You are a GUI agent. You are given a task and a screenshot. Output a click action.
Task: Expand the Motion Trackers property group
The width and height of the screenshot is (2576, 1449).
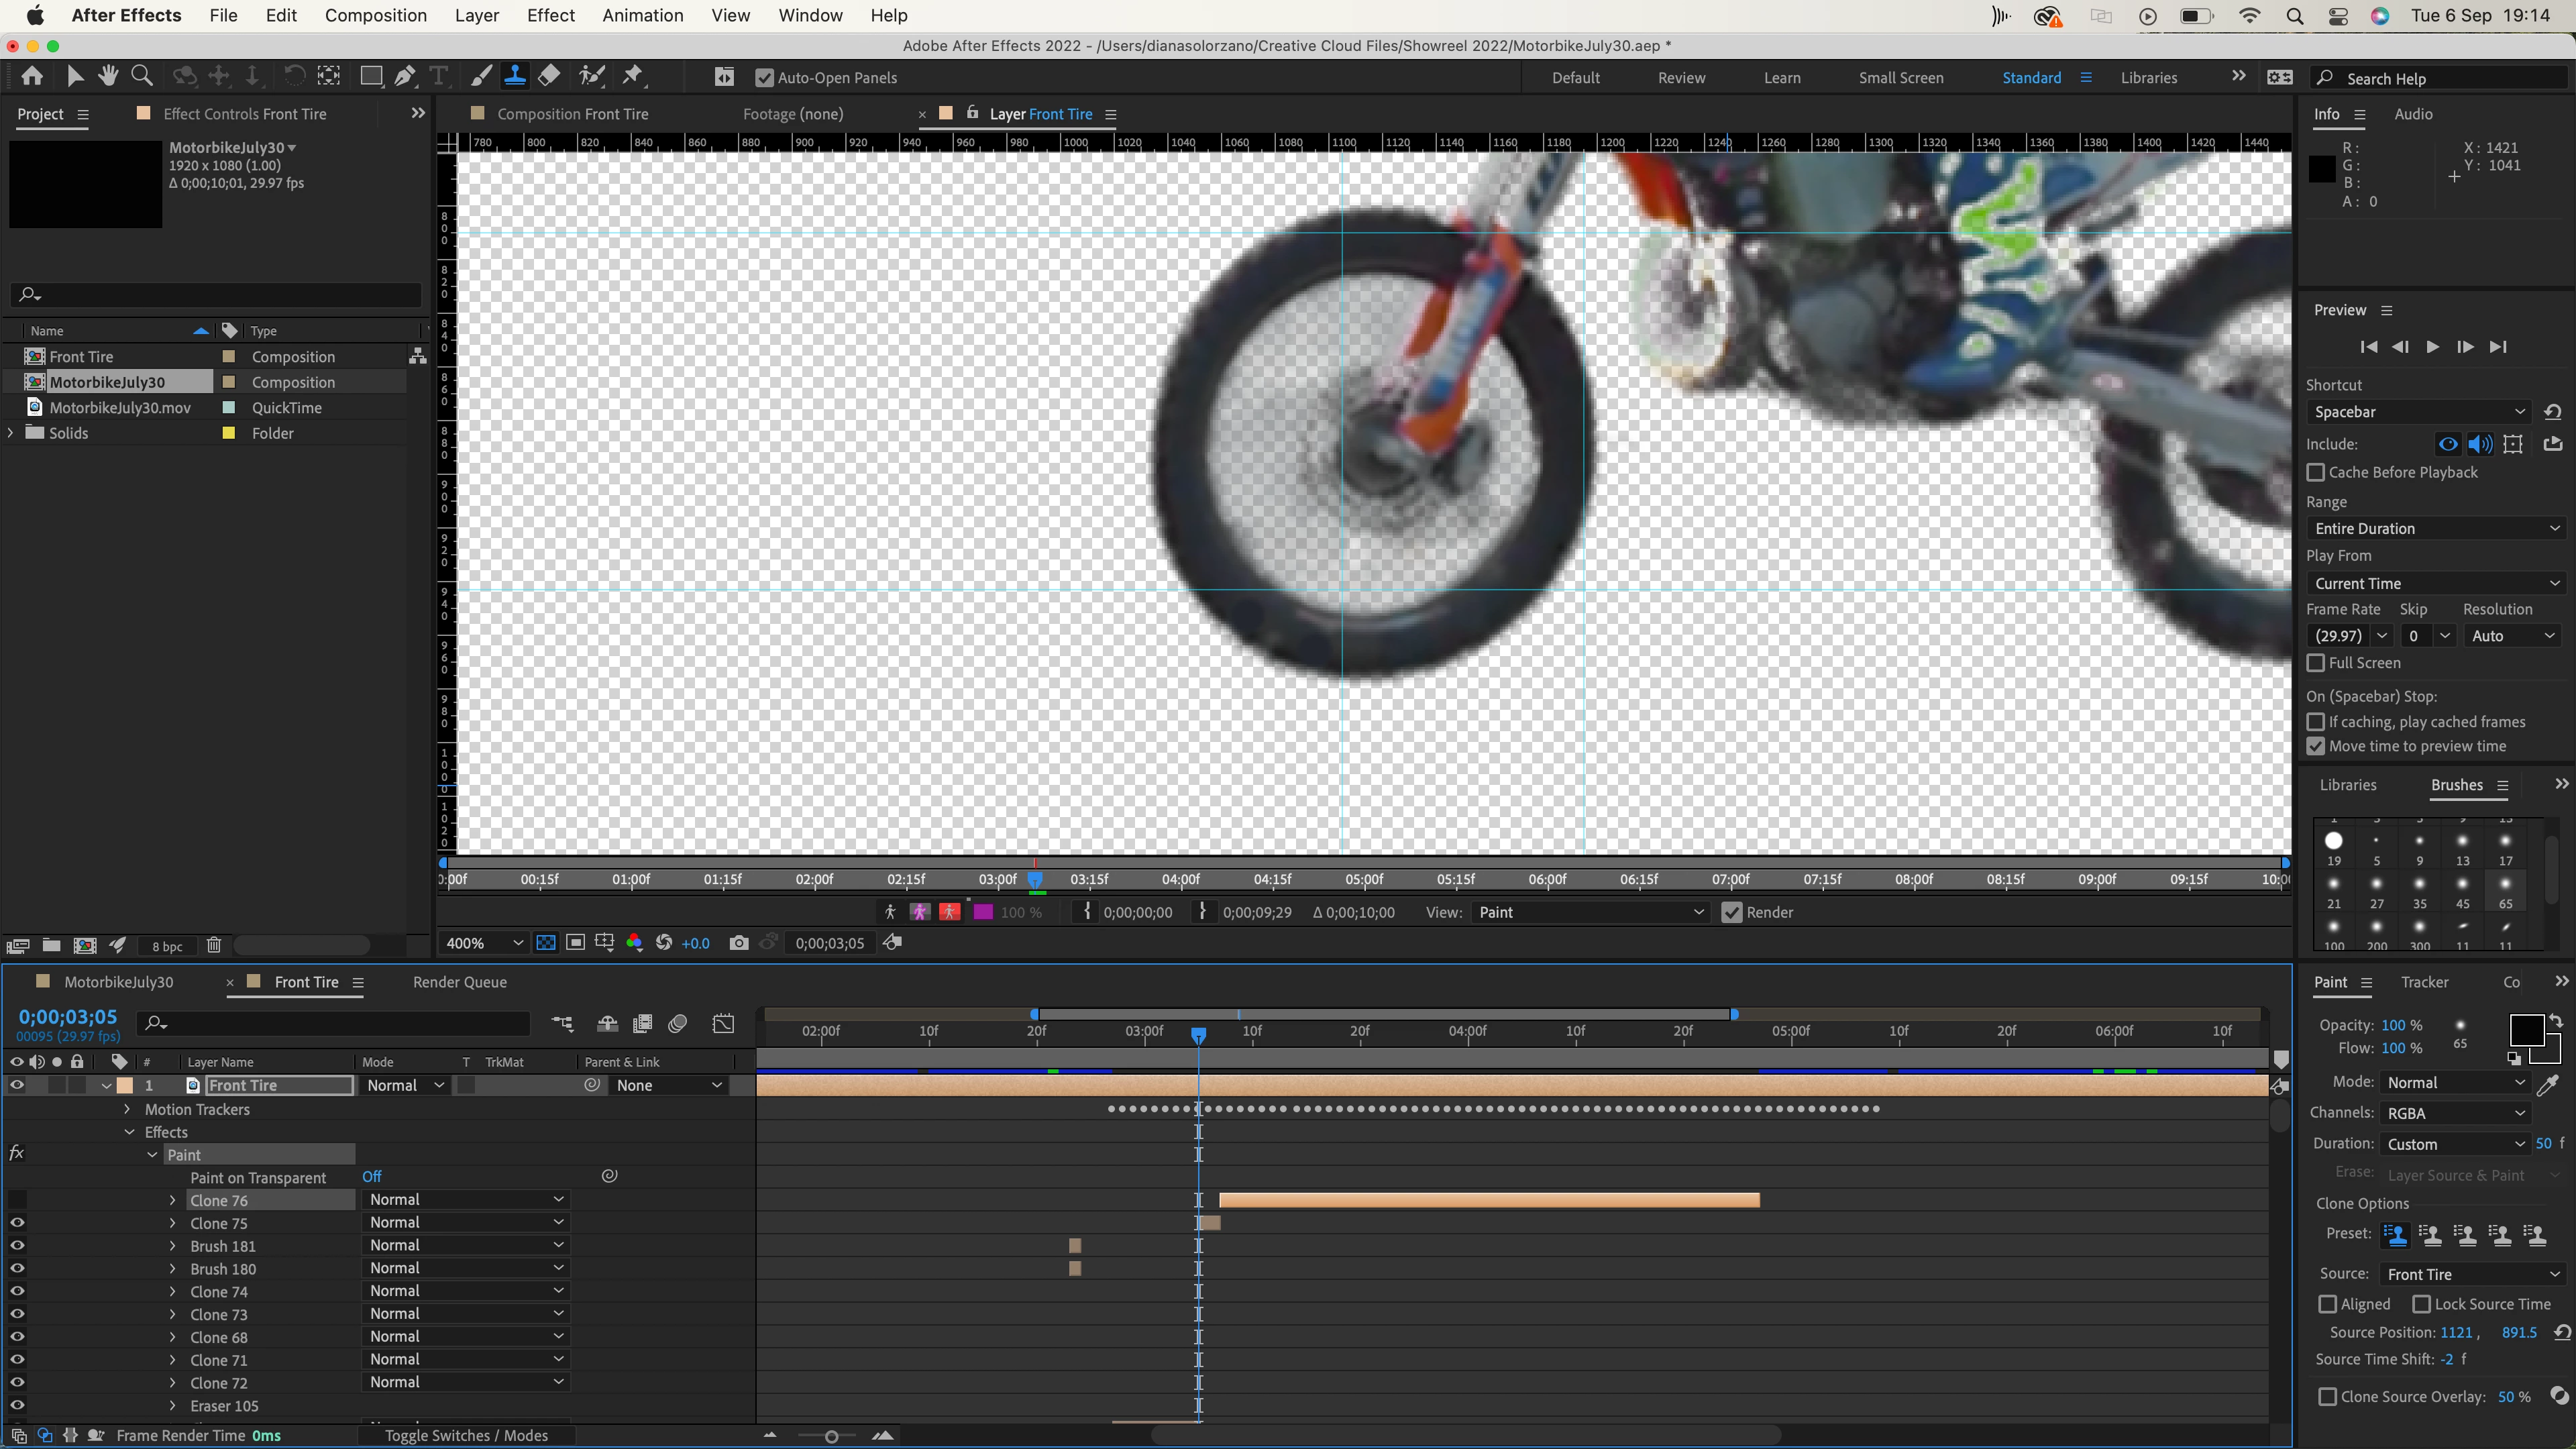tap(127, 1109)
